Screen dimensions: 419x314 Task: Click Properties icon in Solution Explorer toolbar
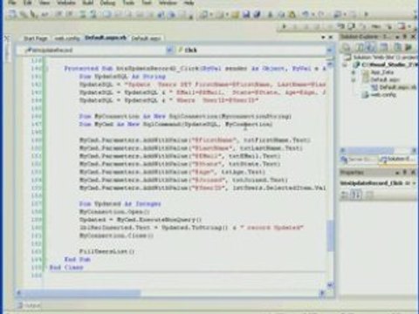tap(347, 47)
